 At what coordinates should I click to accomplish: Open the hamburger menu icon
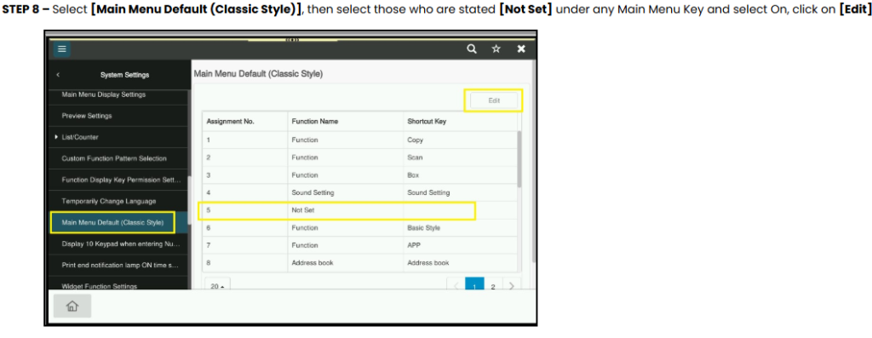click(x=61, y=49)
